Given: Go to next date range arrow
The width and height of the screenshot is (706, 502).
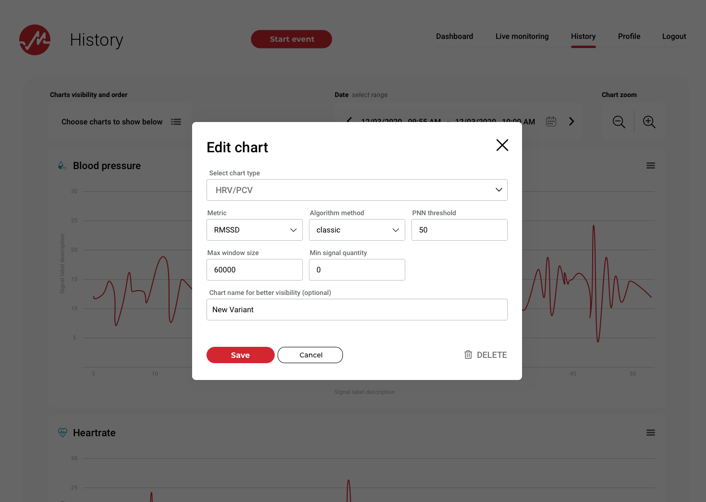Looking at the screenshot, I should [572, 122].
